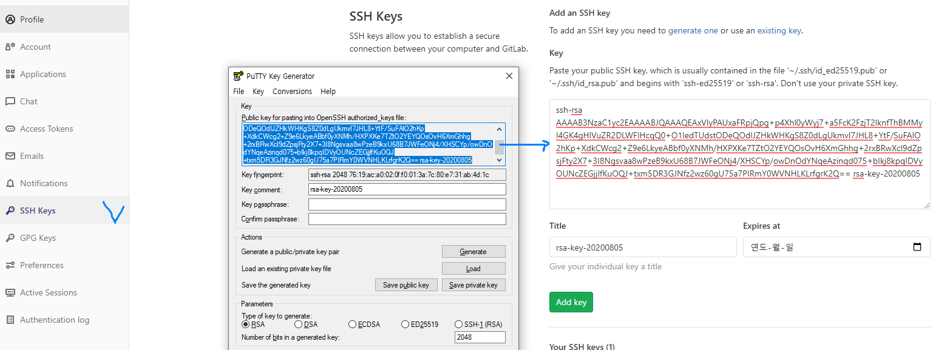Click the GPG Keys key icon
Viewport: 947px width, 350px height.
(10, 238)
